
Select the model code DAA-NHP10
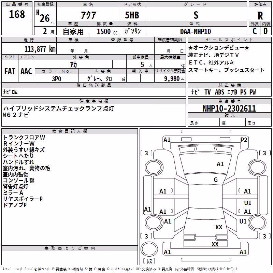click(x=196, y=31)
